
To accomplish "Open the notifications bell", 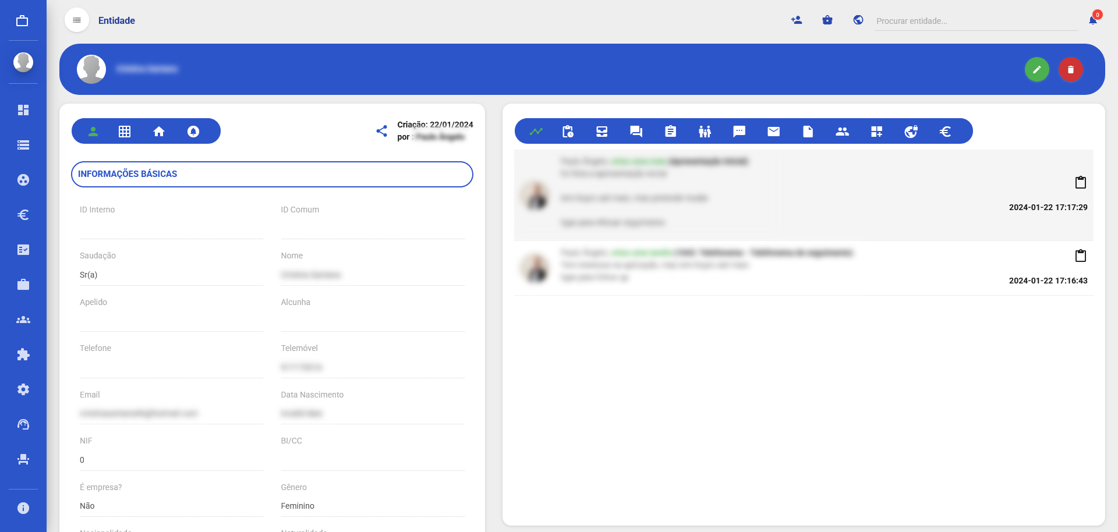I will click(x=1093, y=20).
